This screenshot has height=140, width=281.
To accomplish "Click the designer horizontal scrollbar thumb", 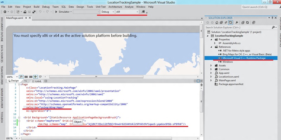I will coord(96,77).
